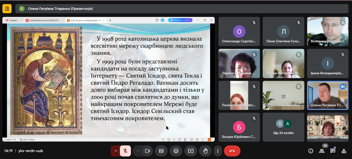Turn on the camera
352x159 pixels.
pos(147,151)
